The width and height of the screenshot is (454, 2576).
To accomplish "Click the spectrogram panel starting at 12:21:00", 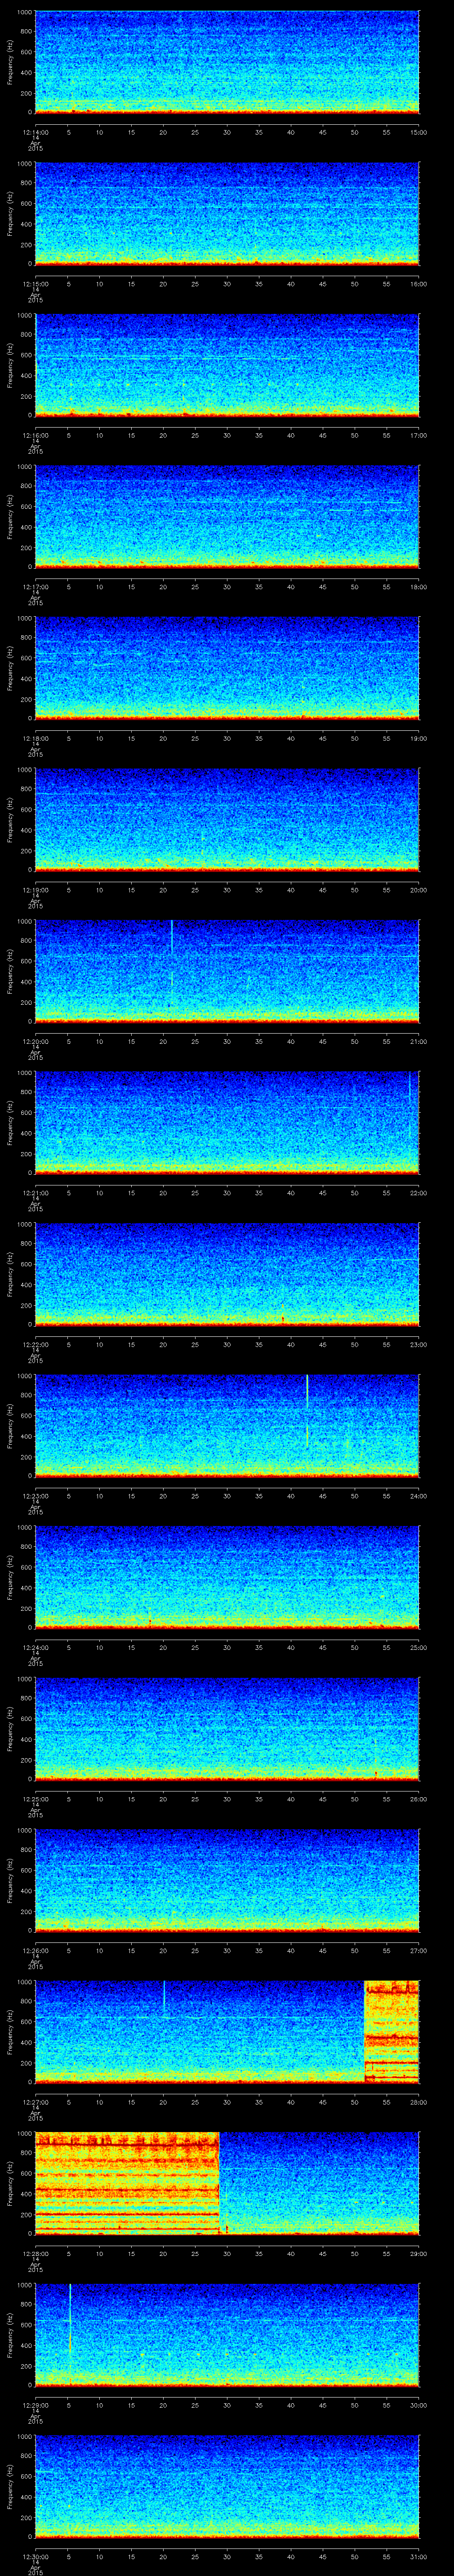I will [227, 1123].
